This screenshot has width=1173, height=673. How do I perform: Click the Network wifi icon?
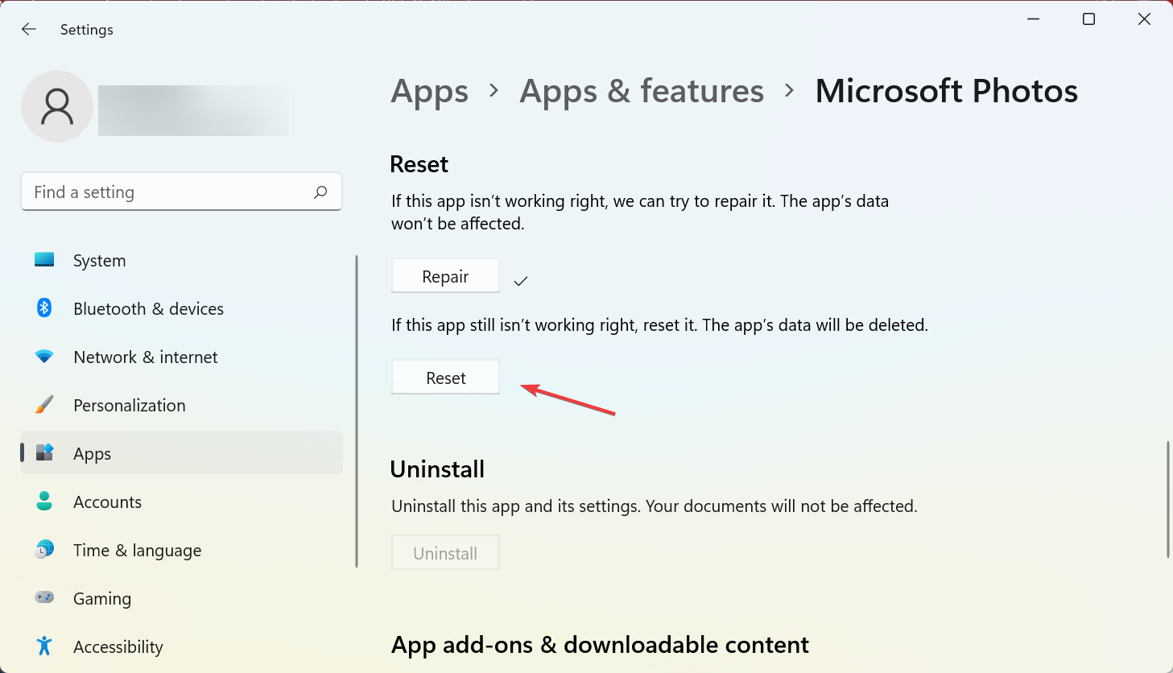(44, 357)
